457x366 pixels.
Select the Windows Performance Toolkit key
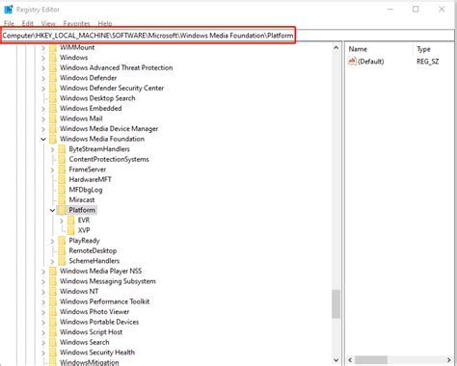point(104,301)
